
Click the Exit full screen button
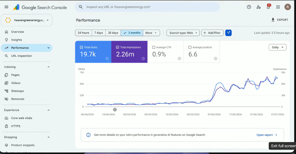coord(283,146)
